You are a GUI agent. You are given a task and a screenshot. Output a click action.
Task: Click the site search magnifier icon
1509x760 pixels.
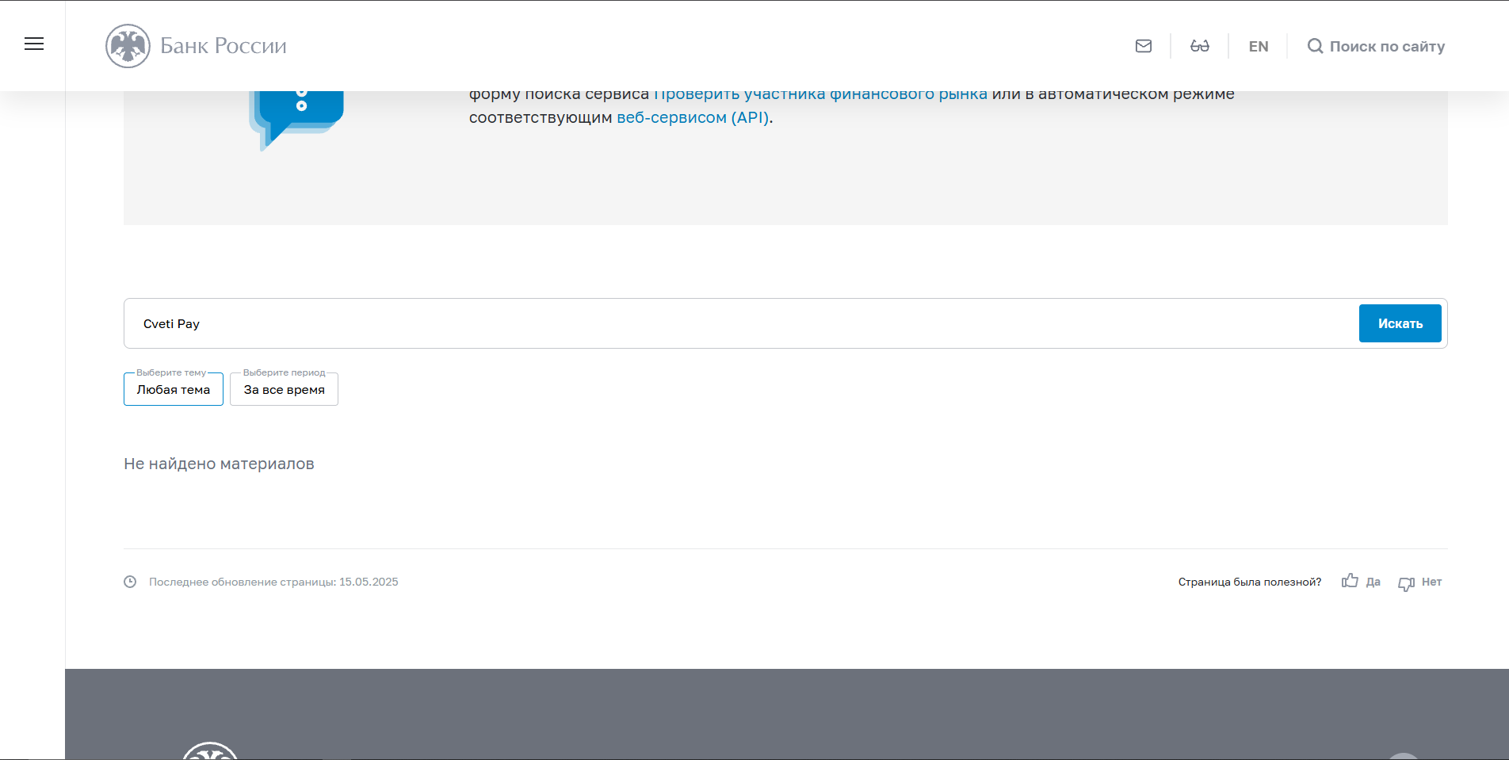click(x=1315, y=46)
